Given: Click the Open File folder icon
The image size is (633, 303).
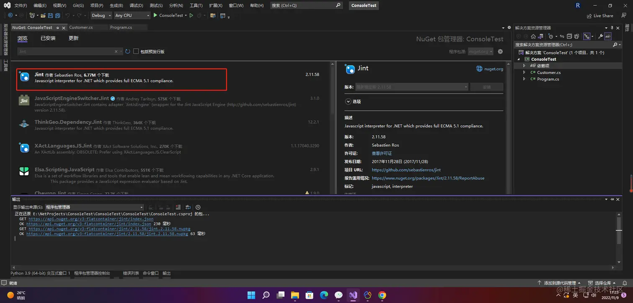Looking at the screenshot, I should 43,15.
